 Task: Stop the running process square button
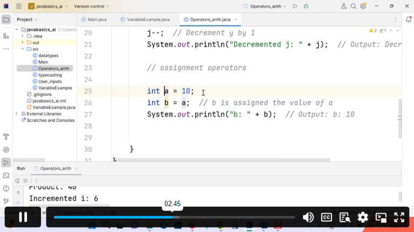[x=26, y=180]
